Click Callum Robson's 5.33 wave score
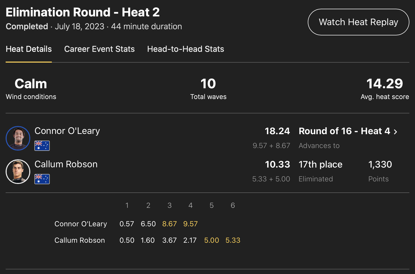415x274 pixels. 233,240
